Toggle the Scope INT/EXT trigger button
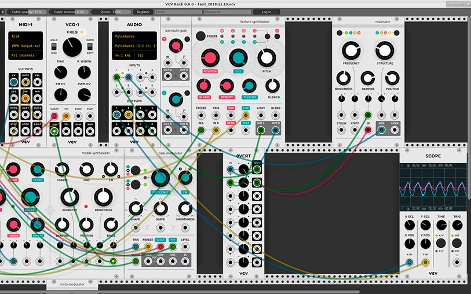The width and height of the screenshot is (471, 294). (457, 236)
